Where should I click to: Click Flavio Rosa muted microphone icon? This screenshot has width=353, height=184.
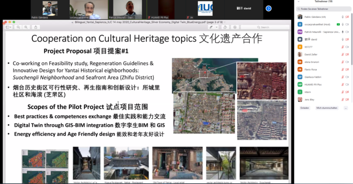[343, 69]
